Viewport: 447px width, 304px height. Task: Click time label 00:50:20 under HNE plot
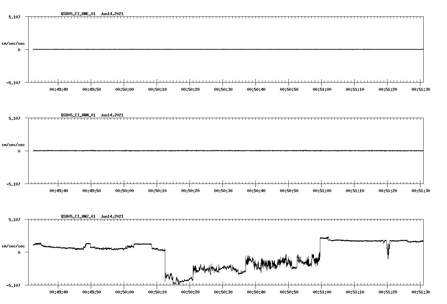click(x=191, y=89)
